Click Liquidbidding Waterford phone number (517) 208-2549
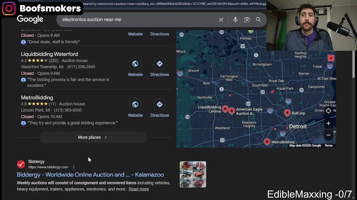 coord(81,67)
